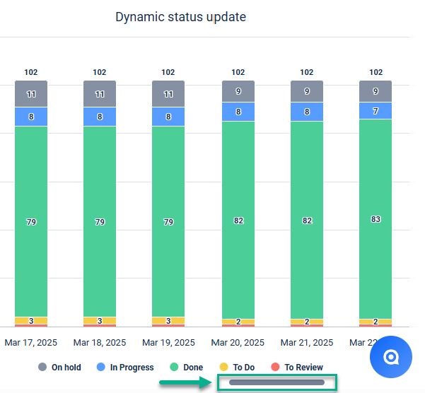The image size is (425, 393).
Task: Hide the To Review series via legend
Action: (297, 368)
